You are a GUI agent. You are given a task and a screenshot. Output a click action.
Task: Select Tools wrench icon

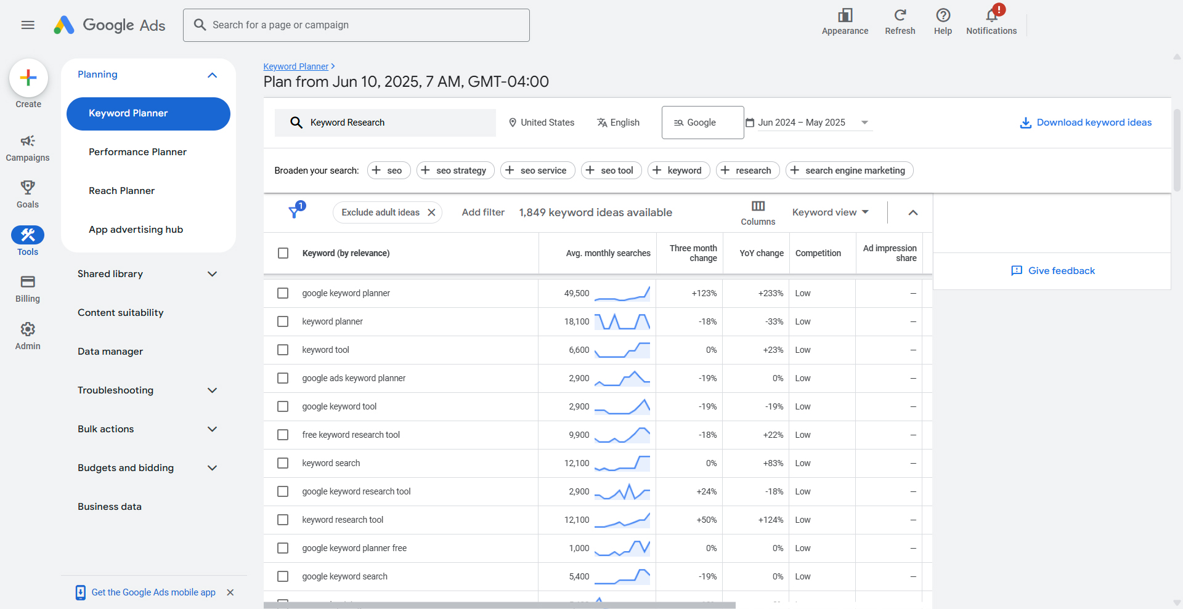[x=28, y=235]
